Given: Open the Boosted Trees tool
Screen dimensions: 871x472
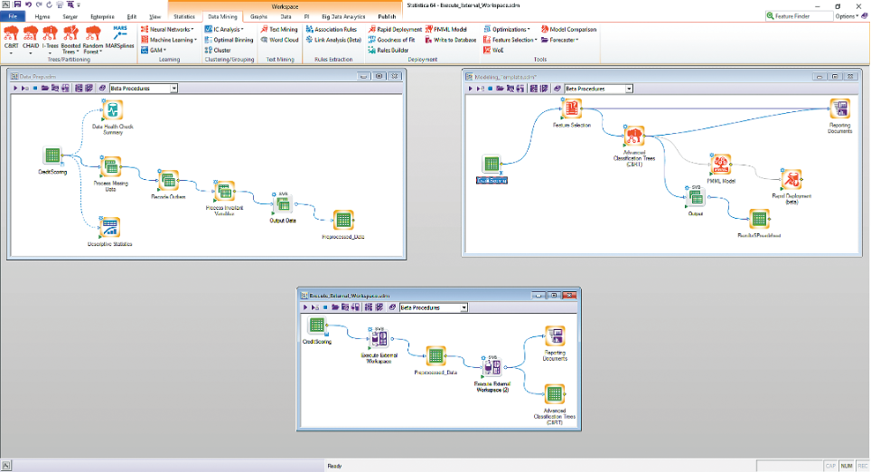Looking at the screenshot, I should (70, 39).
